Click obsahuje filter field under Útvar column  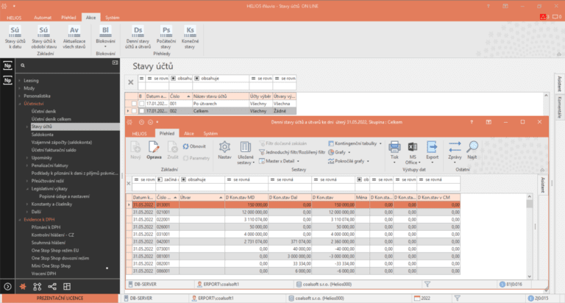(x=202, y=187)
